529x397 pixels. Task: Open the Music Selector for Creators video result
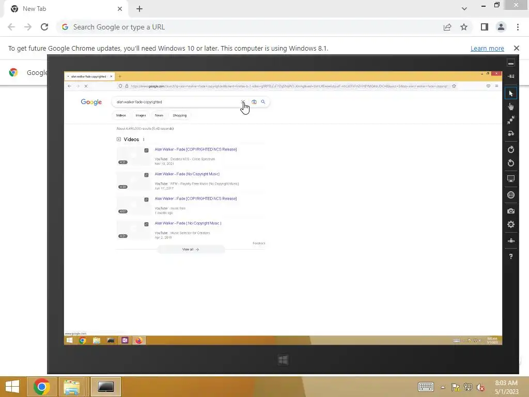coord(188,223)
